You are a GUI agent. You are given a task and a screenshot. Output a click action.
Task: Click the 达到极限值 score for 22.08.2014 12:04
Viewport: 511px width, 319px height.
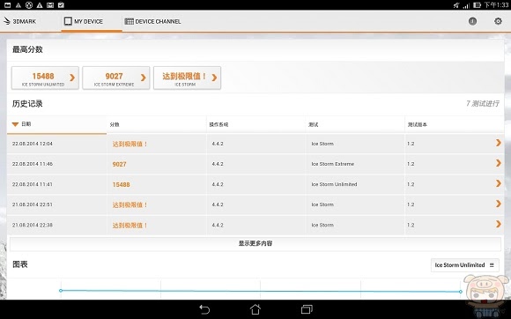pyautogui.click(x=130, y=144)
